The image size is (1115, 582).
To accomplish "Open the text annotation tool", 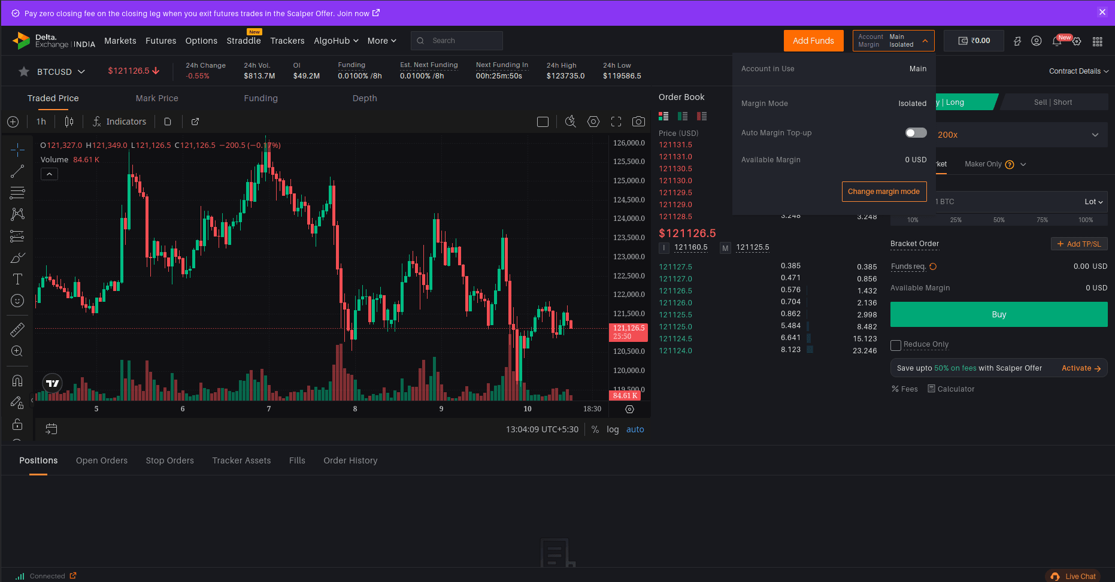I will 17,279.
